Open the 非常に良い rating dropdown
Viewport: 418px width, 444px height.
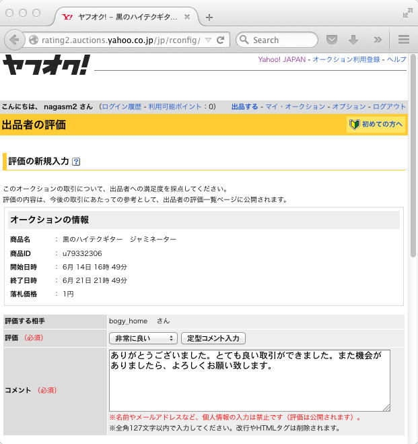(x=143, y=338)
